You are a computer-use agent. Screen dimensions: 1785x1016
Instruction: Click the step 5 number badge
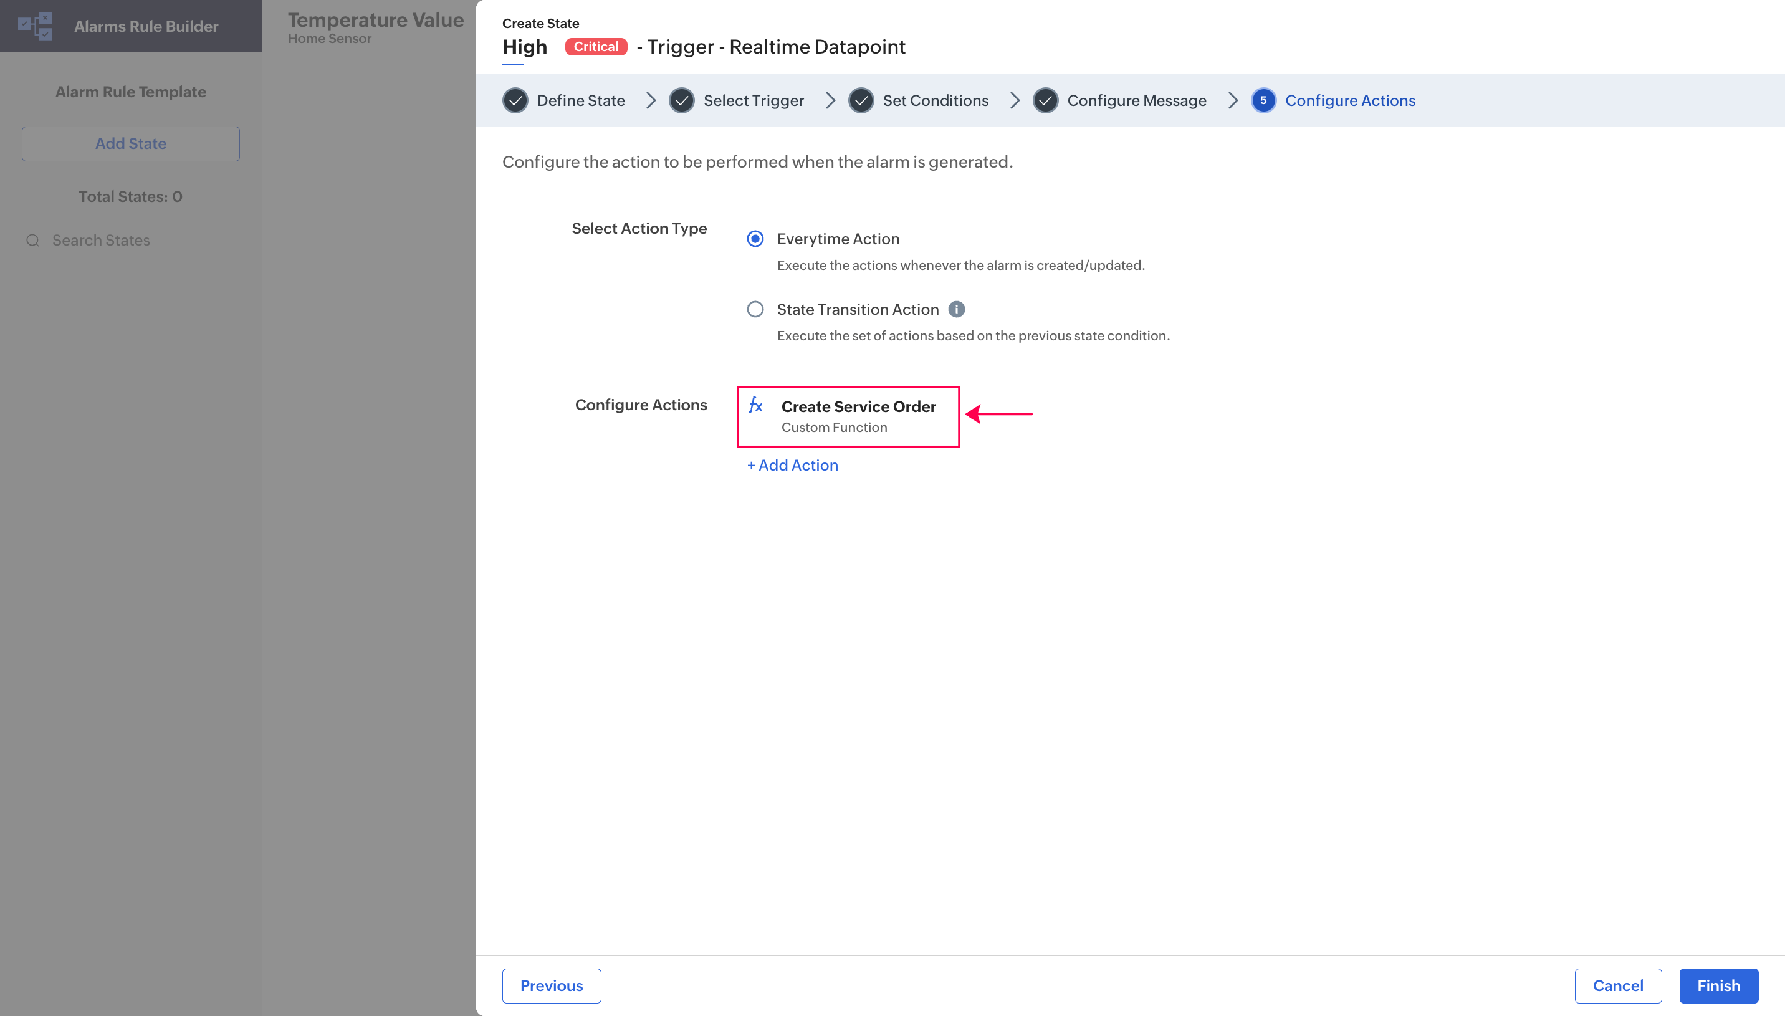pyautogui.click(x=1263, y=100)
